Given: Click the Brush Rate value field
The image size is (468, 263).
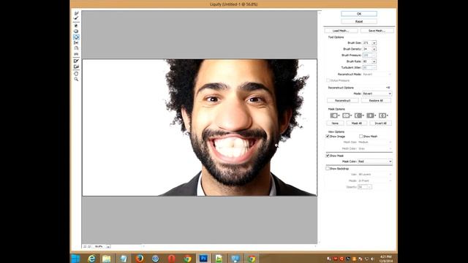Looking at the screenshot, I should coord(367,61).
